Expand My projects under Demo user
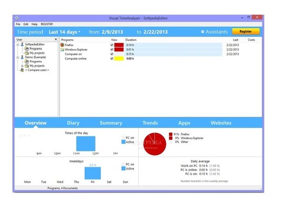 22,66
